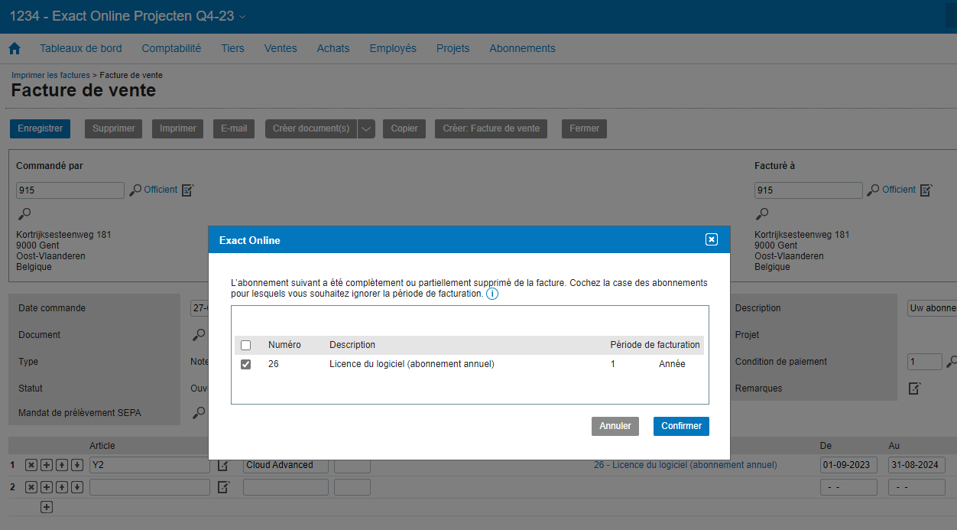Click the Fermer button

[x=585, y=128]
